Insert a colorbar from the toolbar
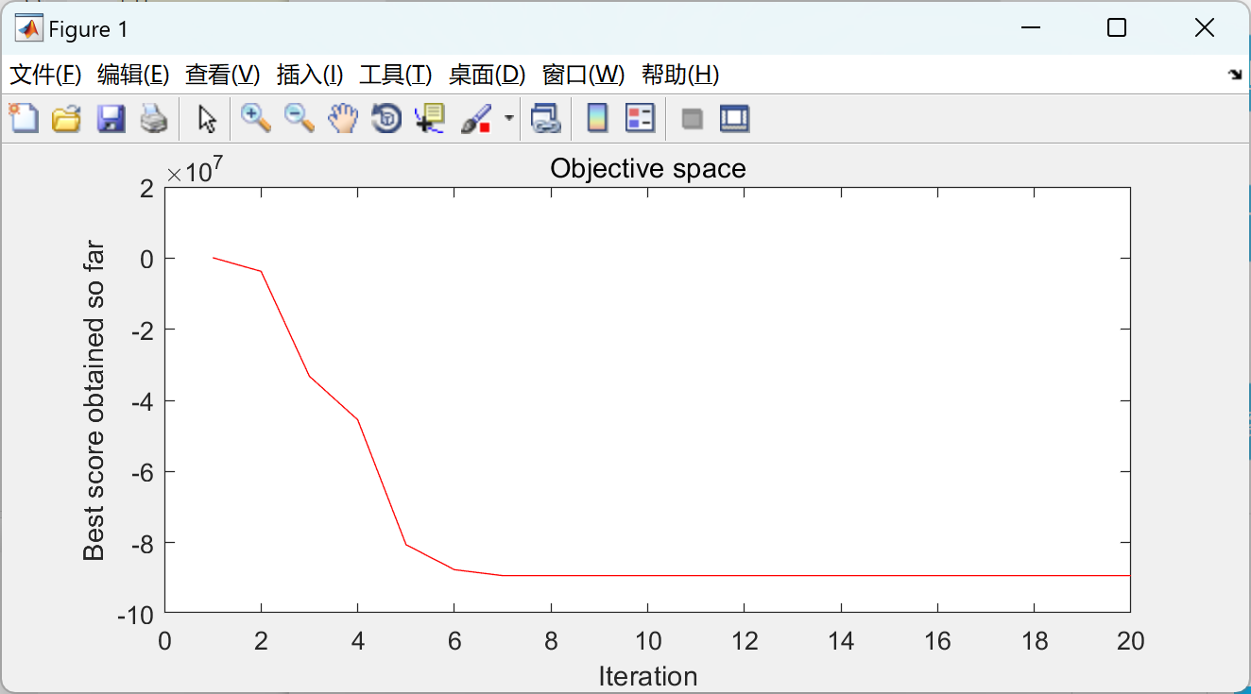The height and width of the screenshot is (694, 1251). pyautogui.click(x=597, y=118)
